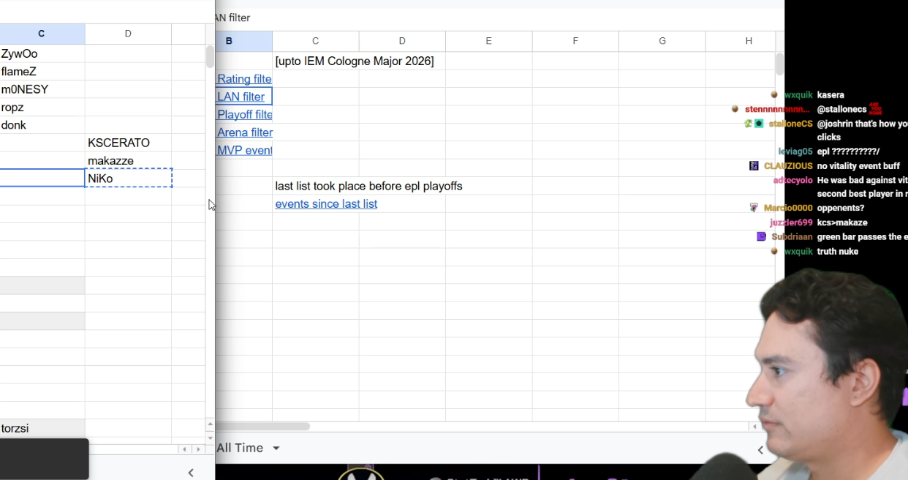The height and width of the screenshot is (480, 908).
Task: Follow the 'events since last list' link
Action: 326,204
